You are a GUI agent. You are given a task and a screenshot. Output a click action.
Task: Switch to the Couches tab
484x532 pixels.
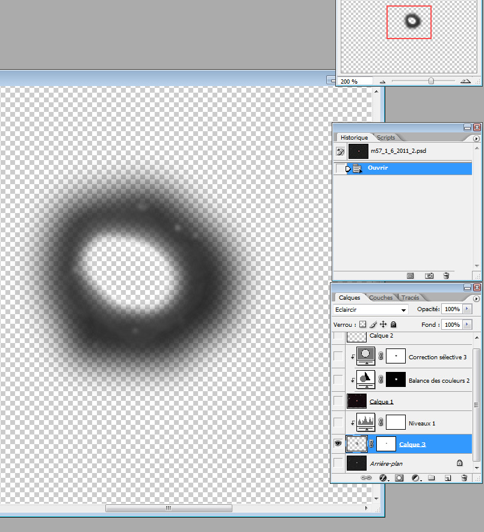pyautogui.click(x=381, y=297)
